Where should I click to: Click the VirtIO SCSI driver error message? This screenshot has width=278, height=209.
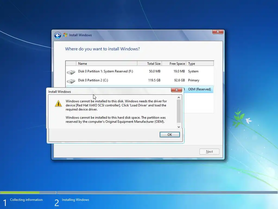116,105
